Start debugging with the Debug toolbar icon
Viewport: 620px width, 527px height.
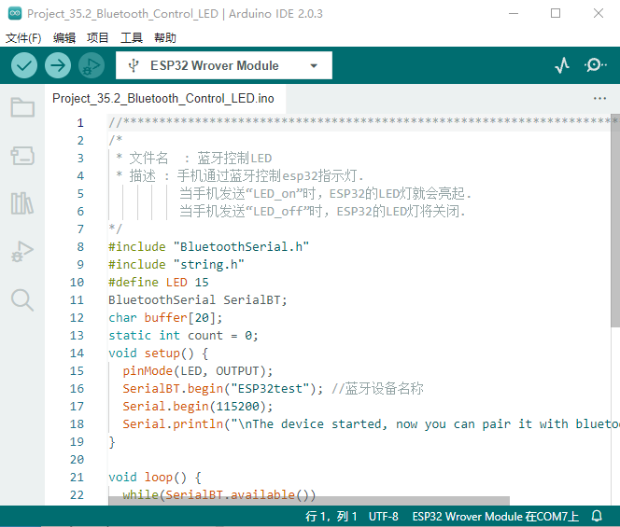coord(91,65)
